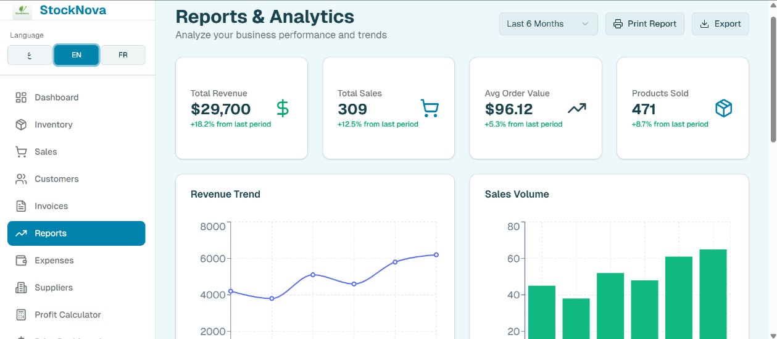The width and height of the screenshot is (777, 339).
Task: Open the Last 6 Months dropdown
Action: click(x=548, y=24)
